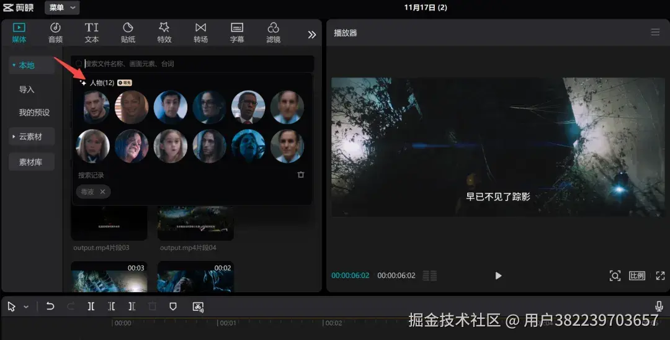670x340 pixels.
Task: Show more tabs with double-chevron arrow
Action: [312, 35]
